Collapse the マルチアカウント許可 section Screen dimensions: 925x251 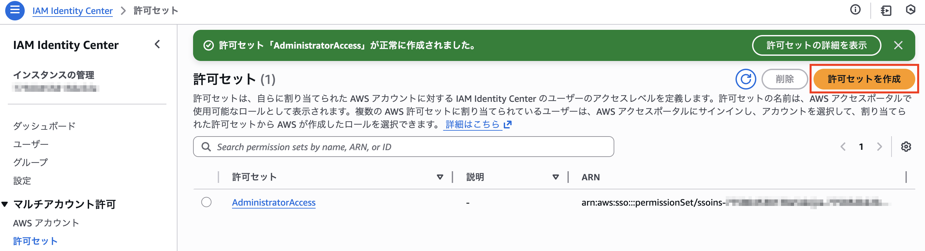pyautogui.click(x=5, y=204)
